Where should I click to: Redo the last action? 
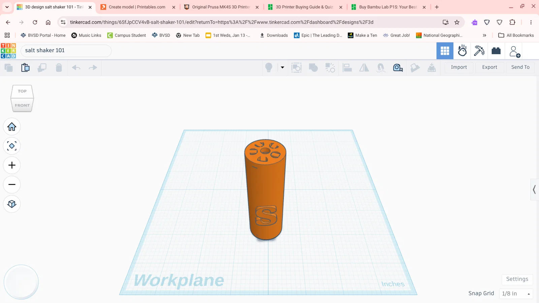pos(93,68)
